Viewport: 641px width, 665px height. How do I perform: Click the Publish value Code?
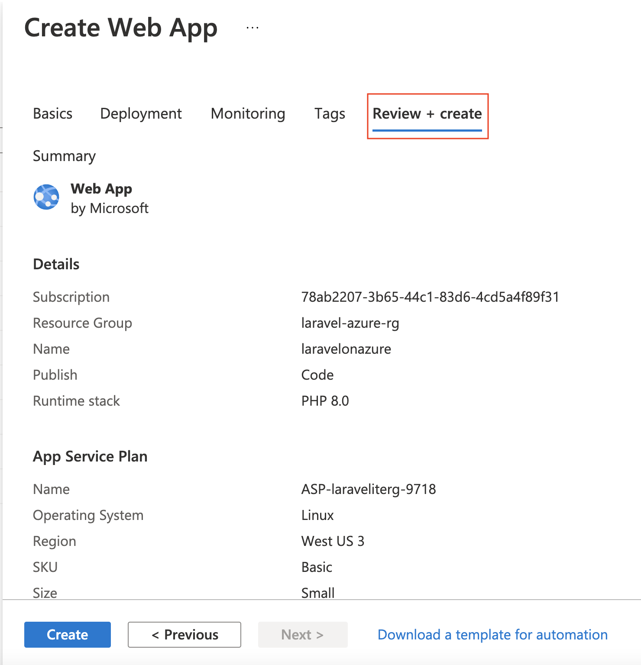tap(317, 375)
